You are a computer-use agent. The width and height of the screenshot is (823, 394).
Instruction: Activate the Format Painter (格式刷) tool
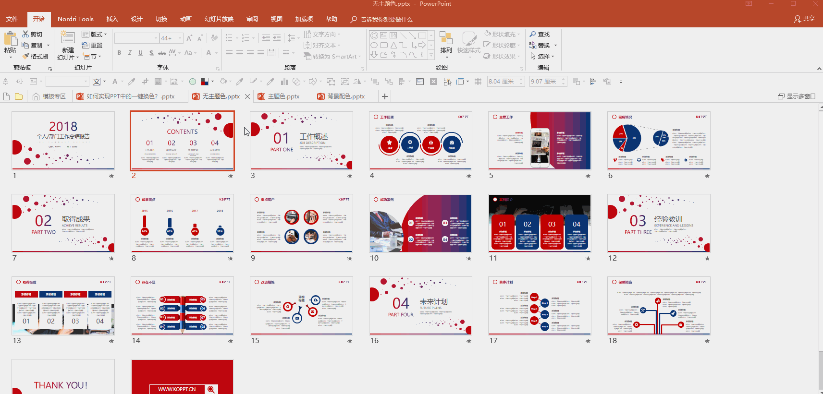[x=35, y=56]
